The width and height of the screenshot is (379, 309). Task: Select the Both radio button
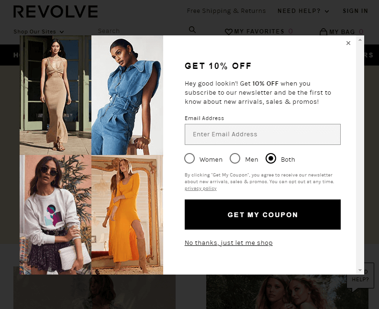click(x=271, y=158)
